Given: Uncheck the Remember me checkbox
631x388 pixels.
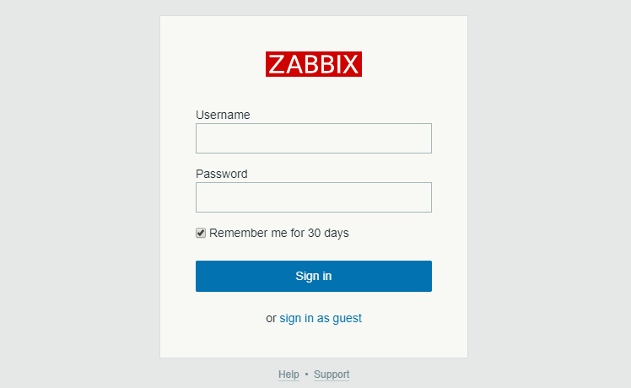Looking at the screenshot, I should coord(201,233).
